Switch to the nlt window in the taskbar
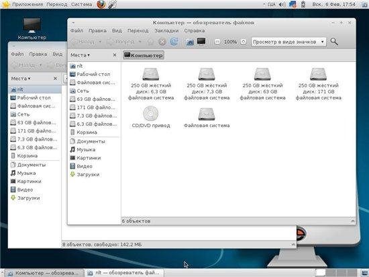The image size is (369, 277). [x=124, y=273]
